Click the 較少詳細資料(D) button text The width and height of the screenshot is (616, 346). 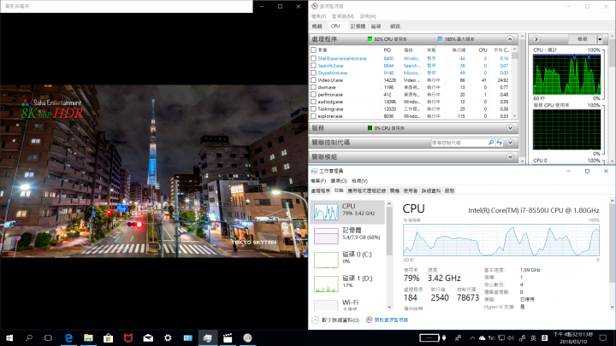pyautogui.click(x=341, y=320)
